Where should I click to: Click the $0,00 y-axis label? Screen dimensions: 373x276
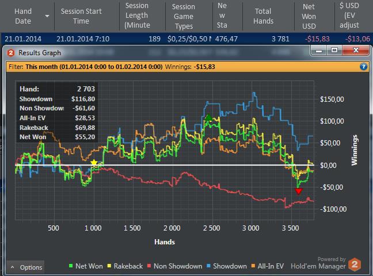click(328, 166)
